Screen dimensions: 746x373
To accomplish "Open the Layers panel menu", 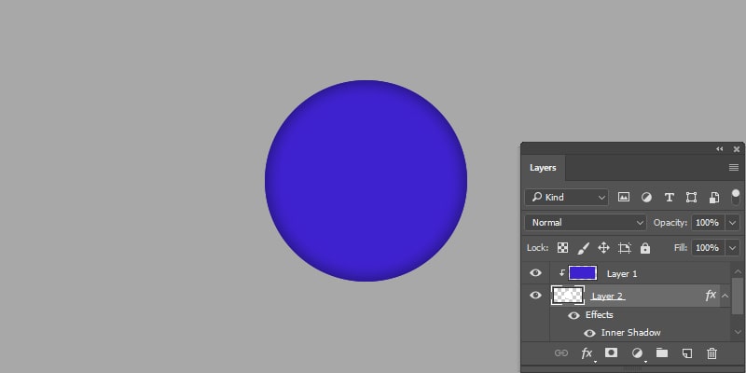I will pos(734,168).
